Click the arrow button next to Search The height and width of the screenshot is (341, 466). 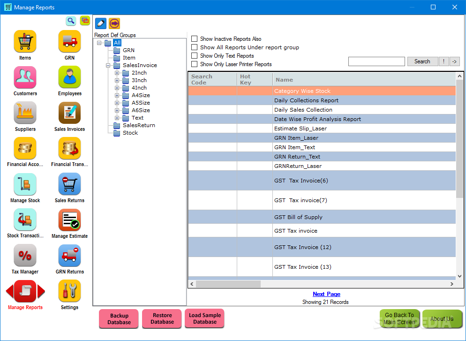[454, 61]
